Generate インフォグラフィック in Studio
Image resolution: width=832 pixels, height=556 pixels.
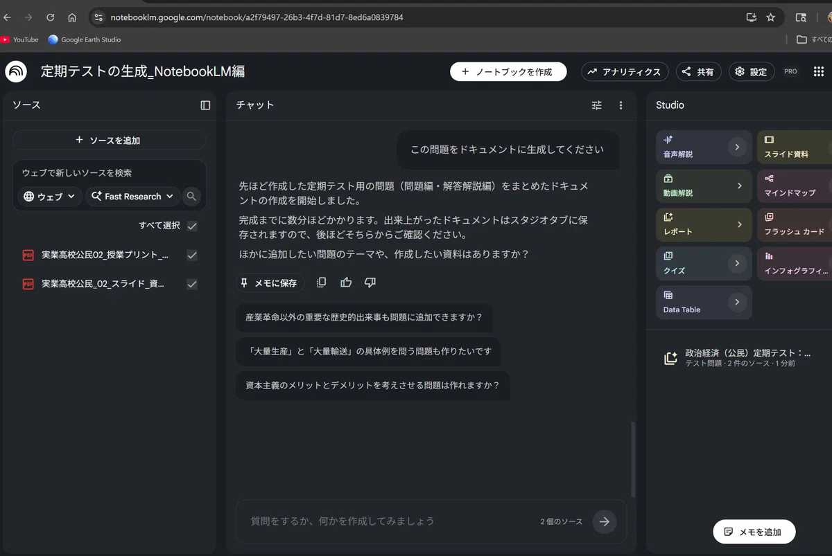[794, 263]
